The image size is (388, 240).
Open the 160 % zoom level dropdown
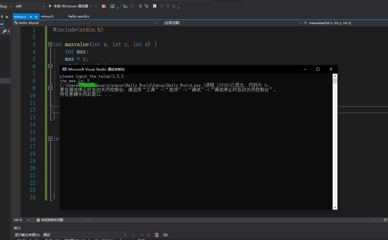click(22, 220)
